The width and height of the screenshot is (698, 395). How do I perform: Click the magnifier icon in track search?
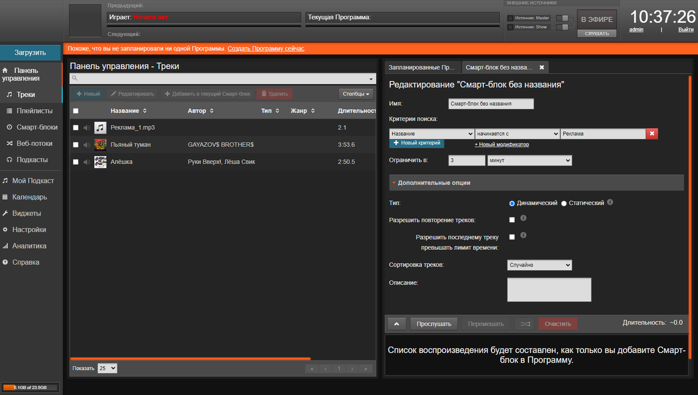tap(74, 78)
